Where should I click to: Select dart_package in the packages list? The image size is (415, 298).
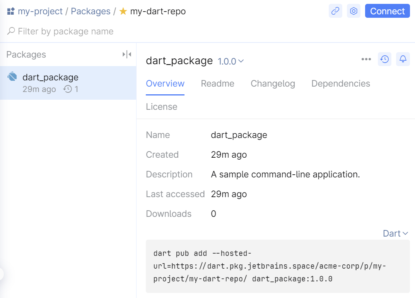(68, 83)
